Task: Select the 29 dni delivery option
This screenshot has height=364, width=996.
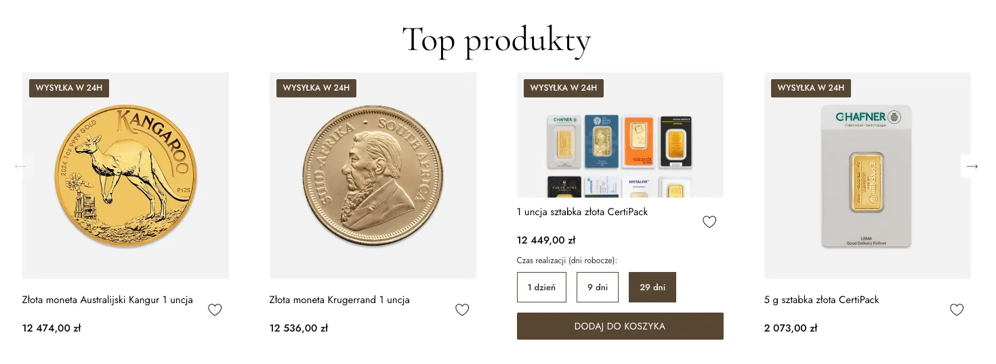Action: click(652, 287)
